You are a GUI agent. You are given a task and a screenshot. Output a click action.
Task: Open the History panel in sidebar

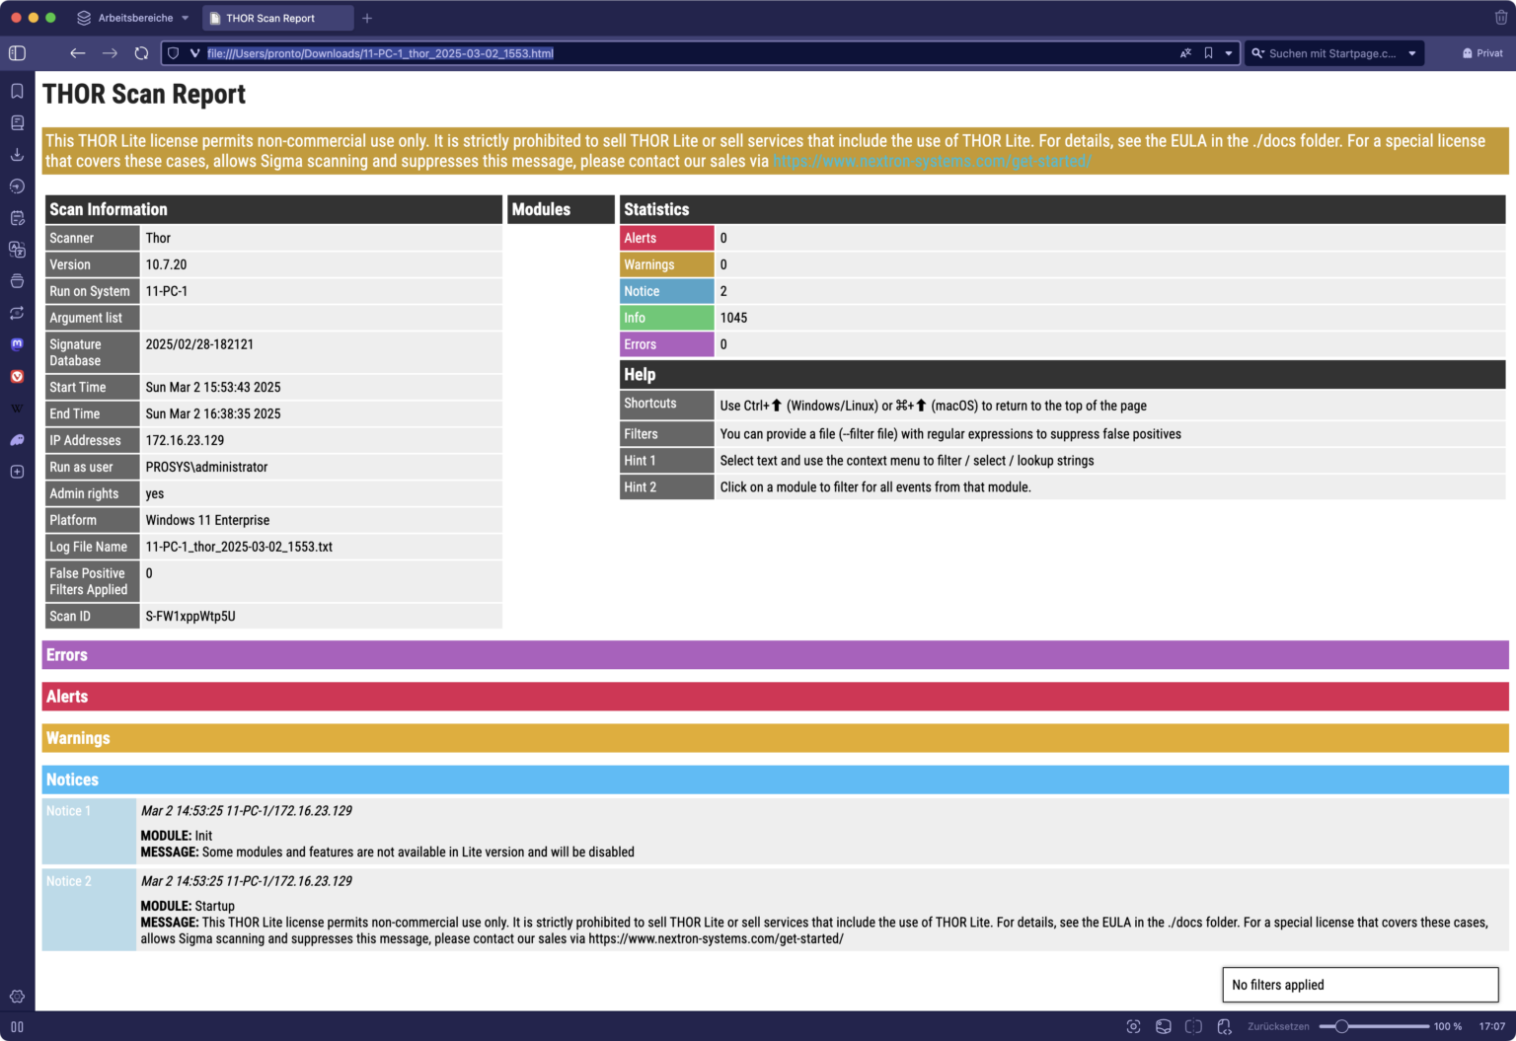pyautogui.click(x=17, y=186)
